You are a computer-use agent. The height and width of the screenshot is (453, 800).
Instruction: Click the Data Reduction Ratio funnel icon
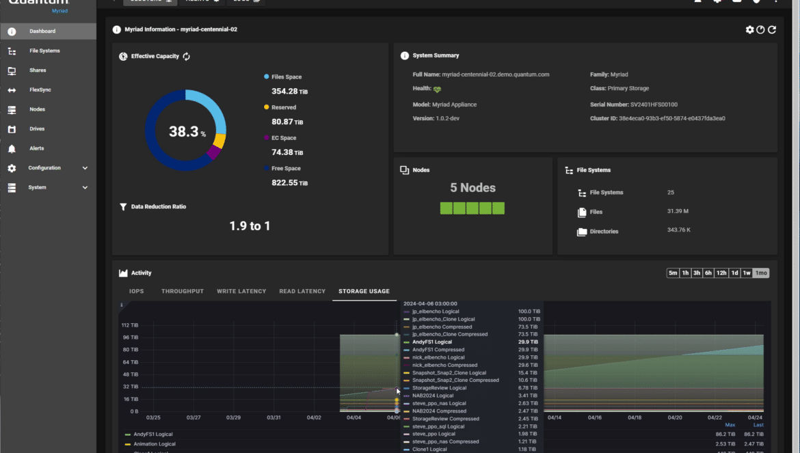coord(123,207)
